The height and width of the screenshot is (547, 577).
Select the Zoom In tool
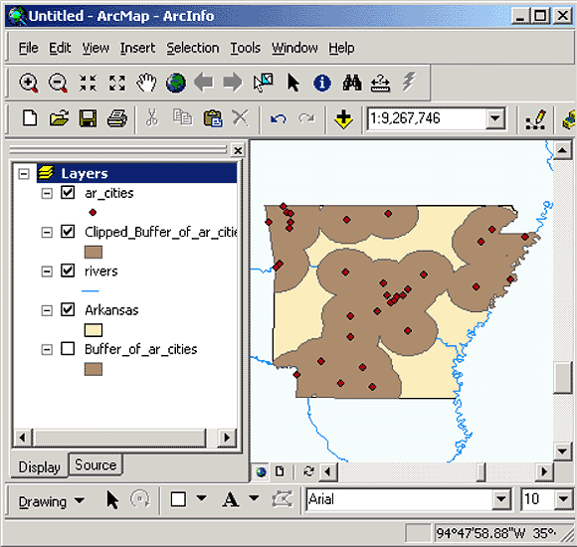(x=29, y=83)
